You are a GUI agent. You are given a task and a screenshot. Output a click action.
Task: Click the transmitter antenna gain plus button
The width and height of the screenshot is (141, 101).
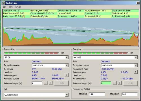pyautogui.click(x=67, y=75)
